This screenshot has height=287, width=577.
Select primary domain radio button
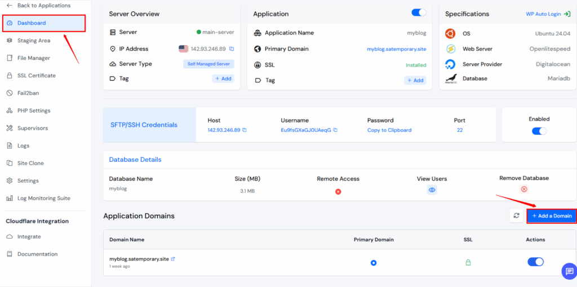(374, 263)
